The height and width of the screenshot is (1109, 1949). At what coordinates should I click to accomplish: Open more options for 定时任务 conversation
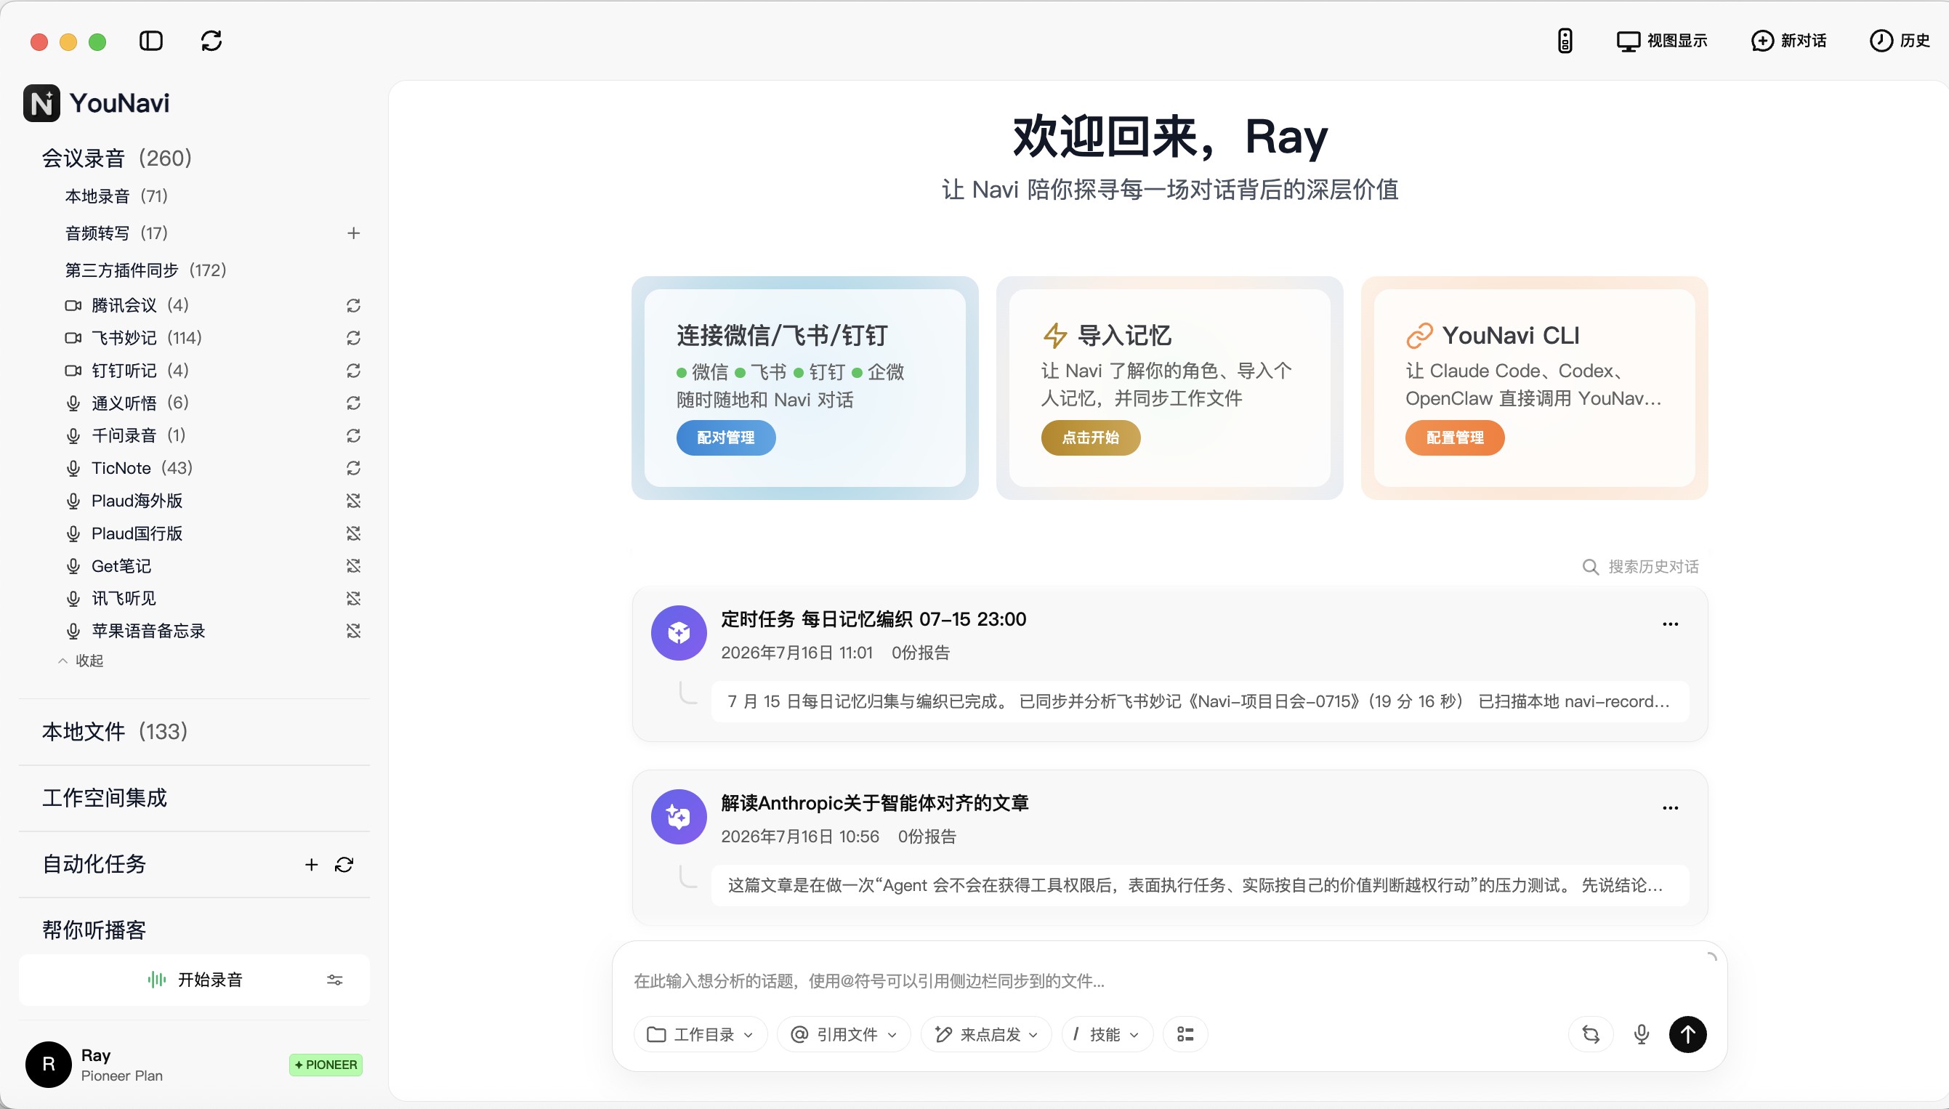click(1670, 624)
